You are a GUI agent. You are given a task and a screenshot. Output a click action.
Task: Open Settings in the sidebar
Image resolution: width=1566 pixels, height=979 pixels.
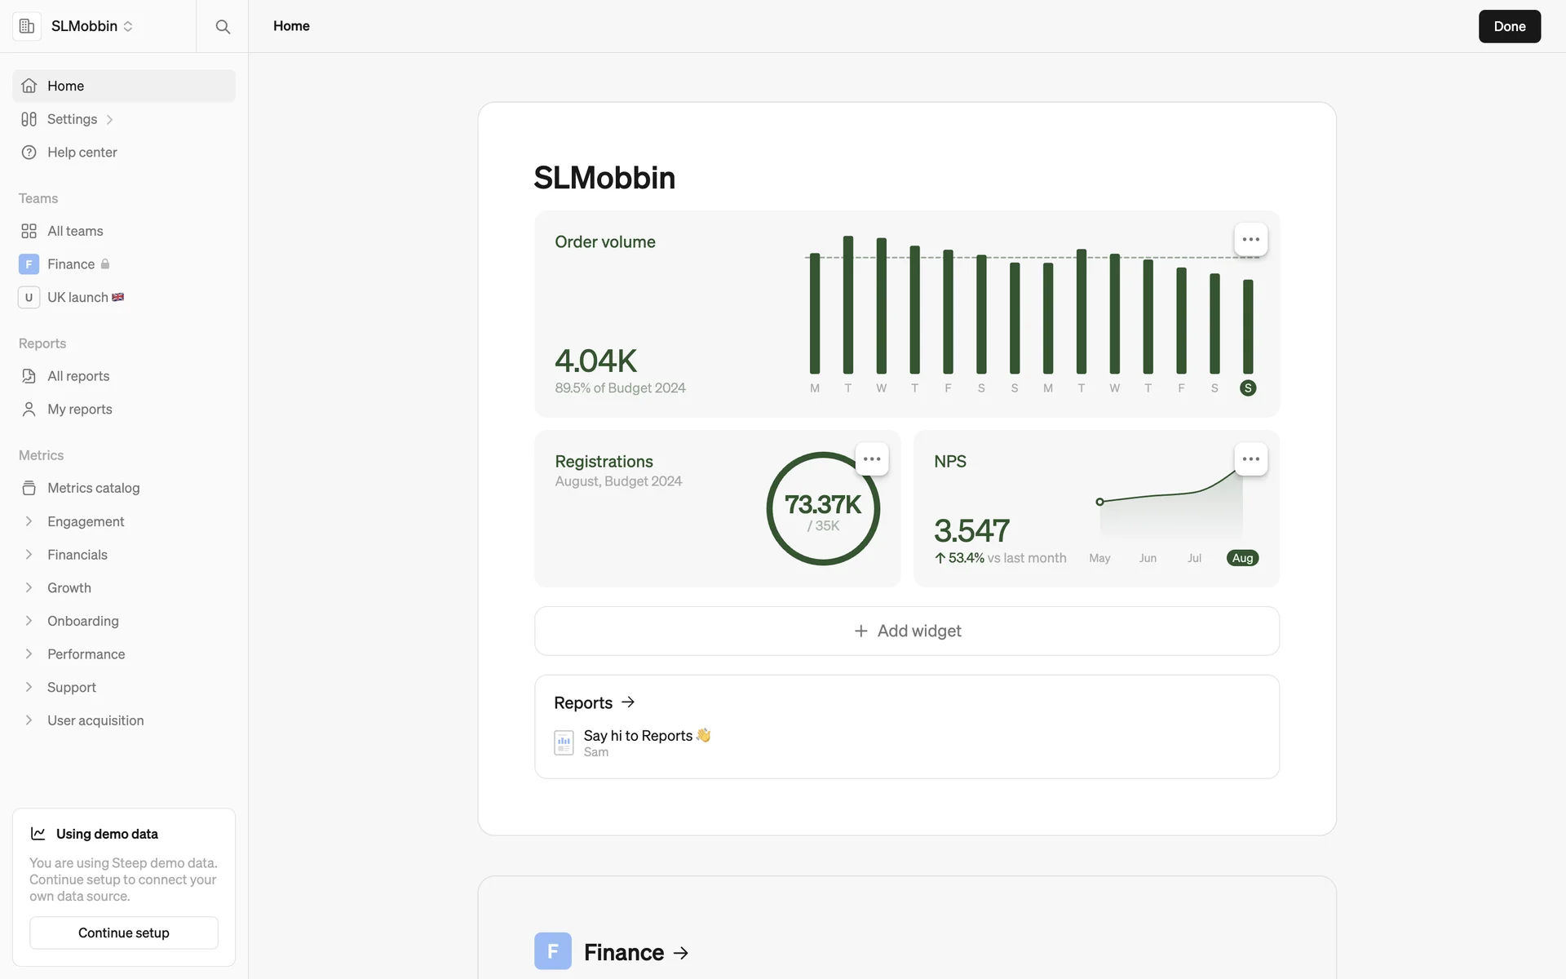click(x=72, y=119)
